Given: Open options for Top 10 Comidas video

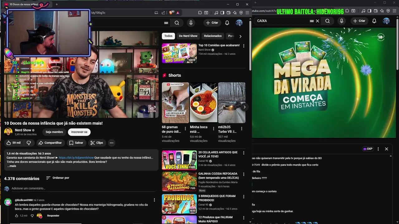Looking at the screenshot, I should tap(244, 46).
